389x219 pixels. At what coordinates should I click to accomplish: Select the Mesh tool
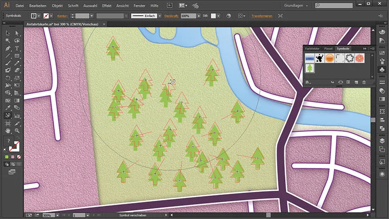coord(8,101)
